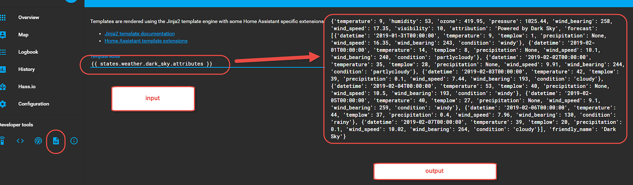Follow the Jinja2 template documentation link
Screen dimensions: 633x185
point(139,33)
